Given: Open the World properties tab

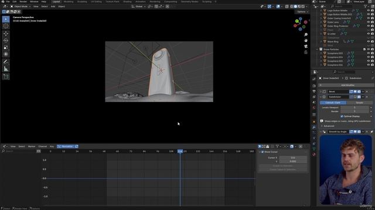Looking at the screenshot, I should coord(314,108).
